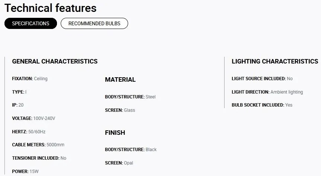The image size is (321, 176).
Task: Click the CABLE METERS 5000mm entry
Action: [38, 145]
